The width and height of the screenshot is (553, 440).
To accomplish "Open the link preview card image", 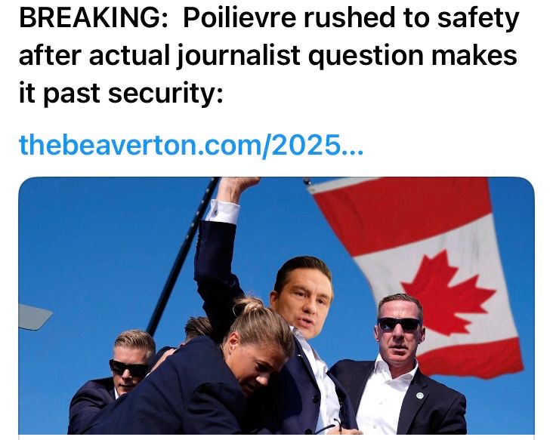I will click(x=276, y=306).
